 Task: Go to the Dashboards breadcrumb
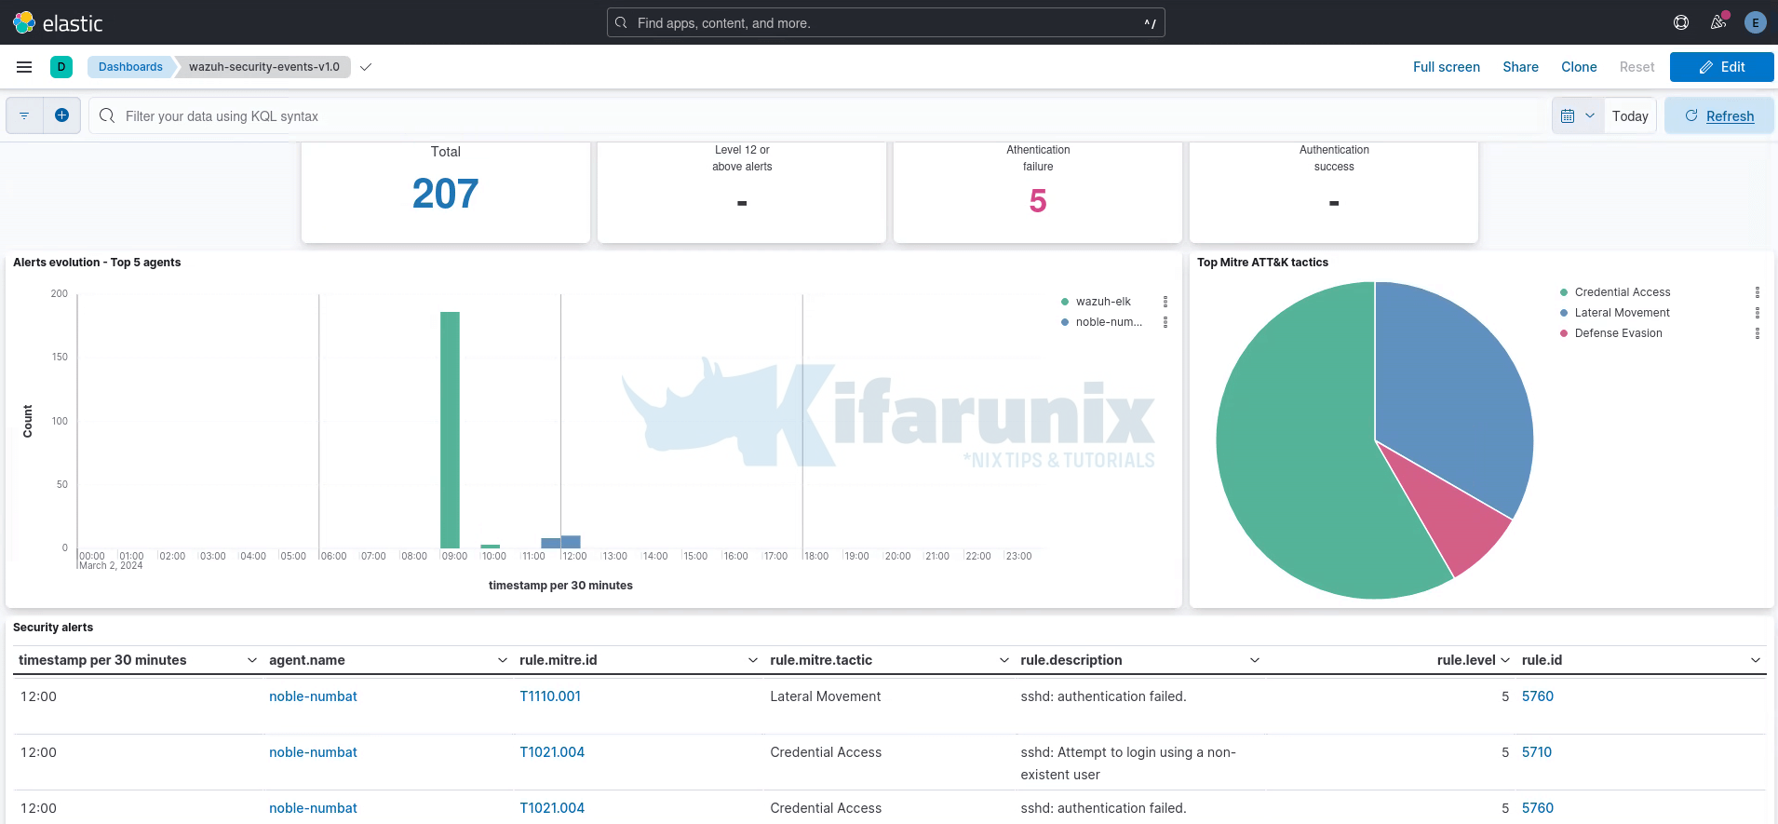coord(130,67)
